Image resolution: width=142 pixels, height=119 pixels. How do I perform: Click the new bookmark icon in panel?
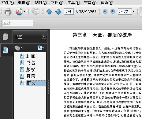point(41,48)
